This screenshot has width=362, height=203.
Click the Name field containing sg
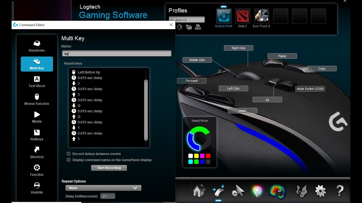pos(117,53)
